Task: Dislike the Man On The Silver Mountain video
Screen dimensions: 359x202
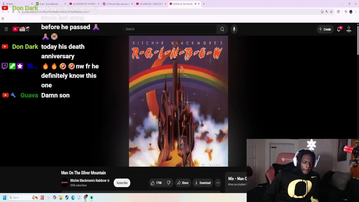Action: click(169, 183)
